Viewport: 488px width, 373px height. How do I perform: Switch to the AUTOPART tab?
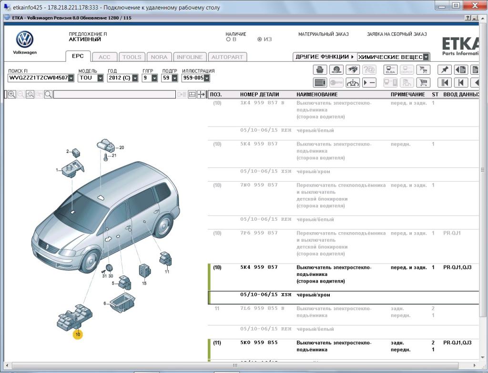(227, 57)
